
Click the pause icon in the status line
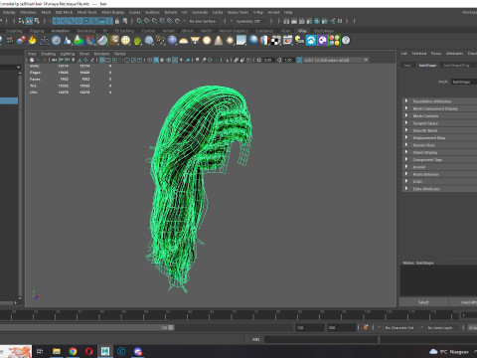(340, 21)
